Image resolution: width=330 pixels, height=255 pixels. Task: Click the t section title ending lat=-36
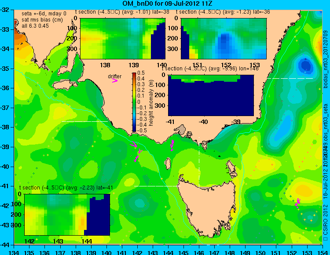point(223,12)
